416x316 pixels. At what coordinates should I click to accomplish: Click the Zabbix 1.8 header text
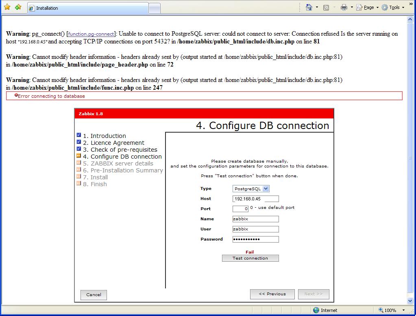pyautogui.click(x=91, y=114)
